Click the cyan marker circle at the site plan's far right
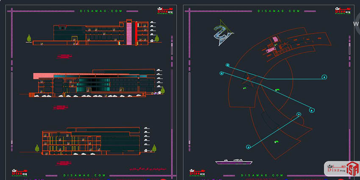 (324, 77)
